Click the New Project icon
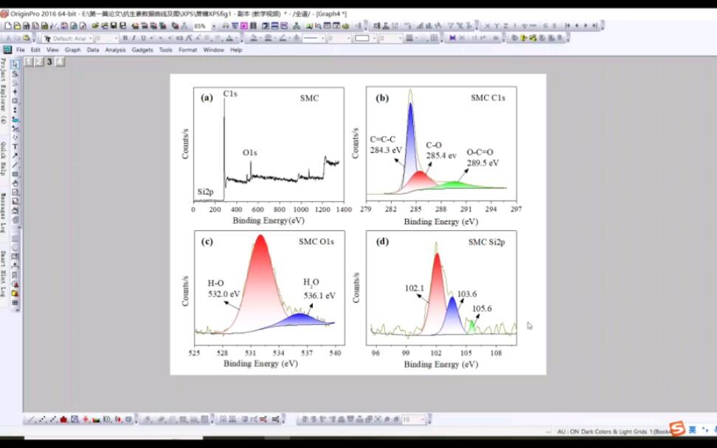Screen dimensions: 717x448 point(8,26)
